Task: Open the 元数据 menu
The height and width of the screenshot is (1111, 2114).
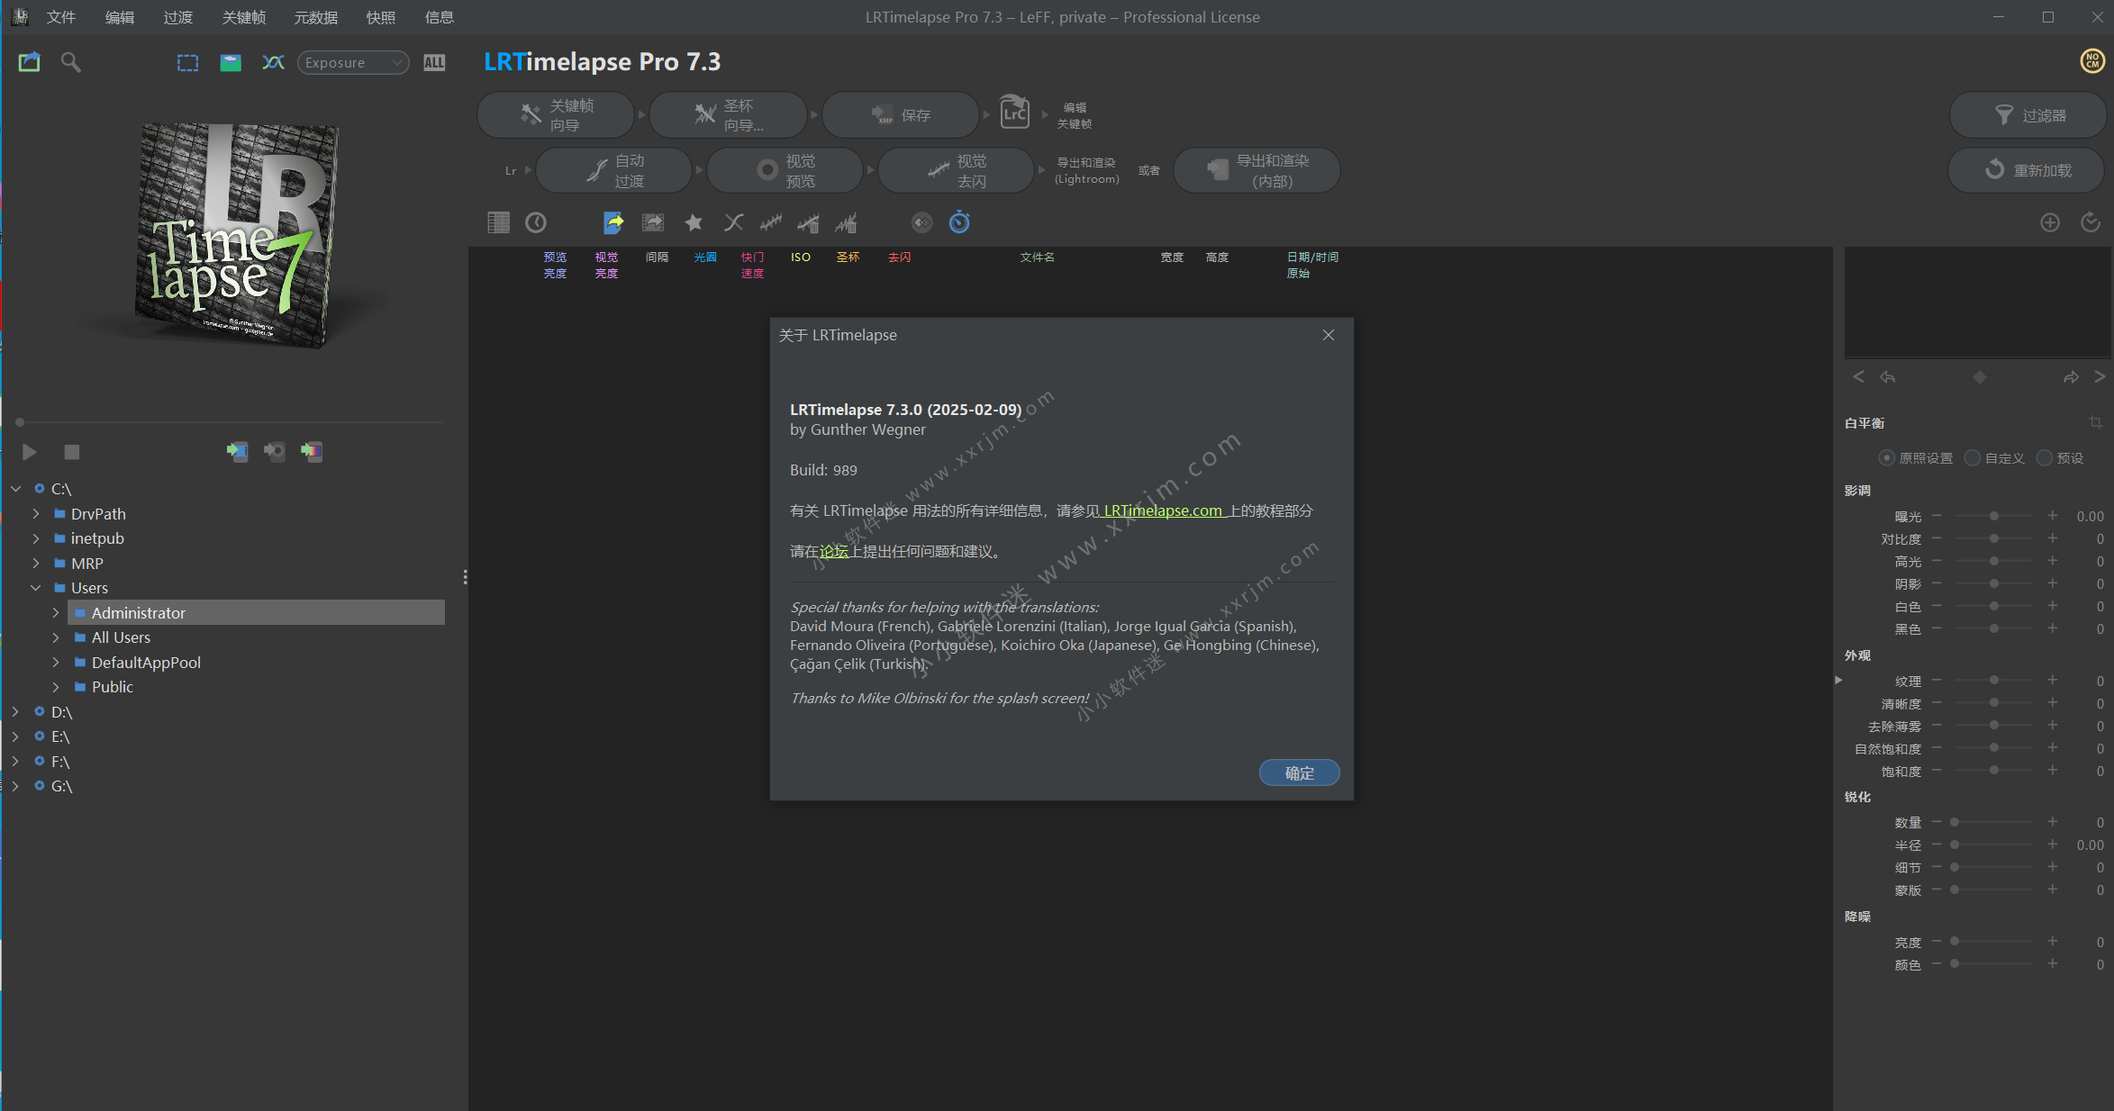Action: point(315,17)
